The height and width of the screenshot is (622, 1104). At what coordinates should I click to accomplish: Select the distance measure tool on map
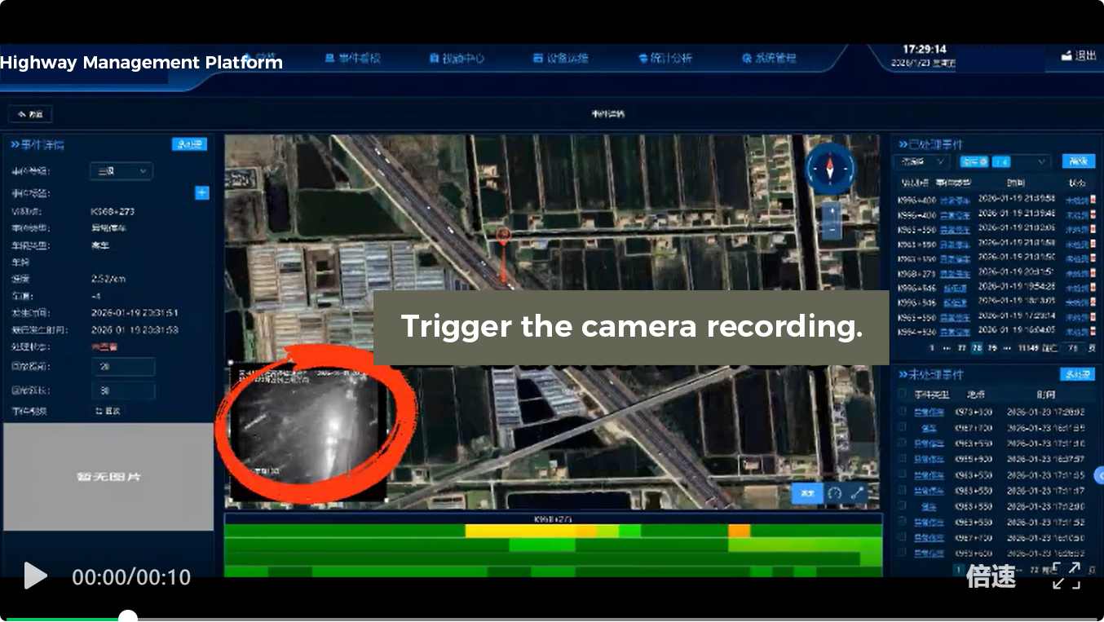click(x=858, y=493)
